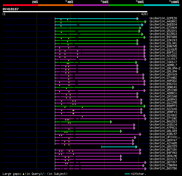Click the UniRef100_UPI000.. truncated label
The height and width of the screenshot is (176, 182).
165,137
